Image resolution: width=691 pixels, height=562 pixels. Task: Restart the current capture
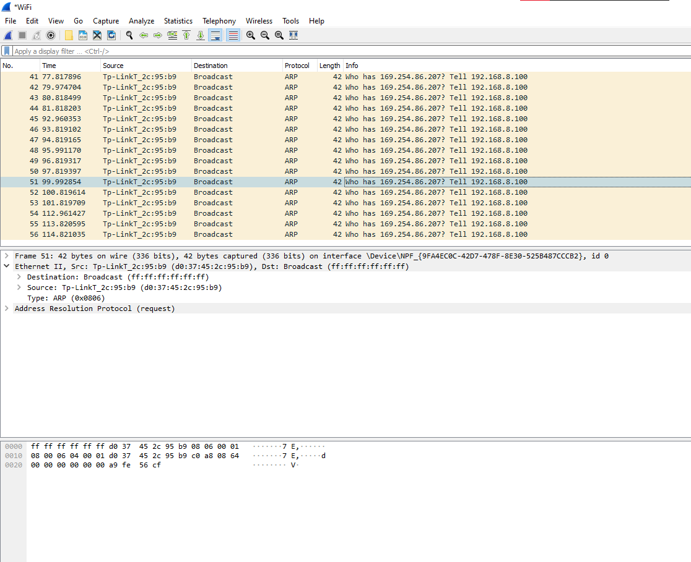(x=37, y=35)
